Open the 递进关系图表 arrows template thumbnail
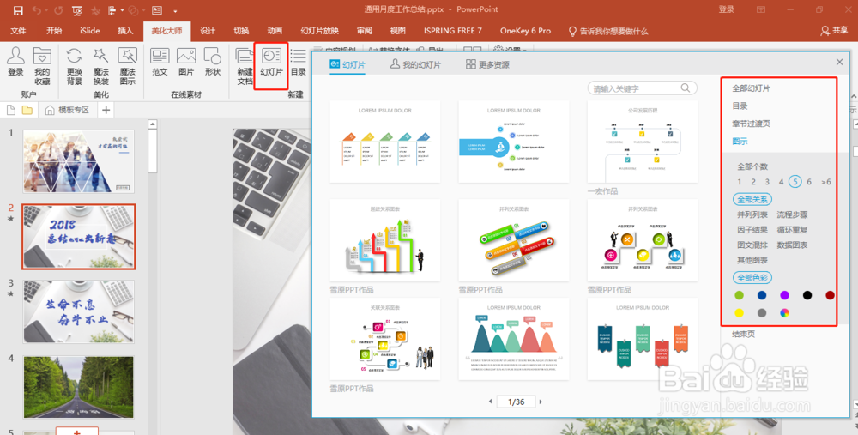The height and width of the screenshot is (435, 858). tap(384, 240)
